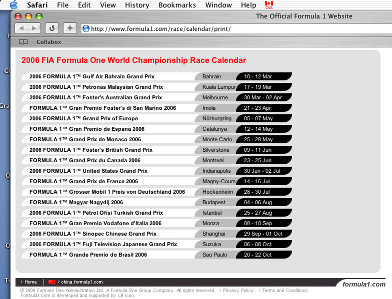Click the yellow minimize window button

coord(28,16)
